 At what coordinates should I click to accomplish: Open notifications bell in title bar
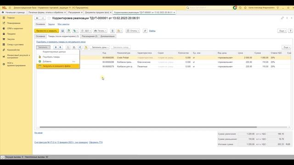click(x=235, y=8)
